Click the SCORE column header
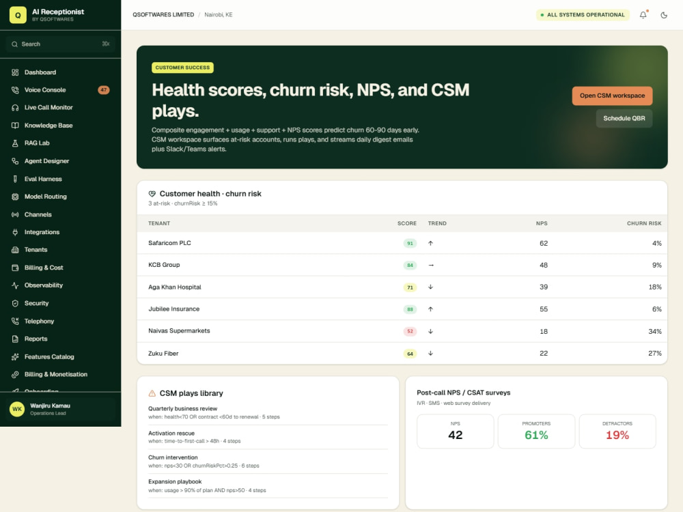 click(x=407, y=223)
